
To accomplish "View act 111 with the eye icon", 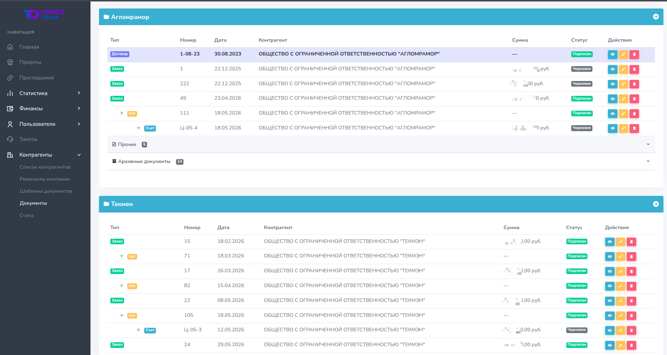I will click(613, 114).
